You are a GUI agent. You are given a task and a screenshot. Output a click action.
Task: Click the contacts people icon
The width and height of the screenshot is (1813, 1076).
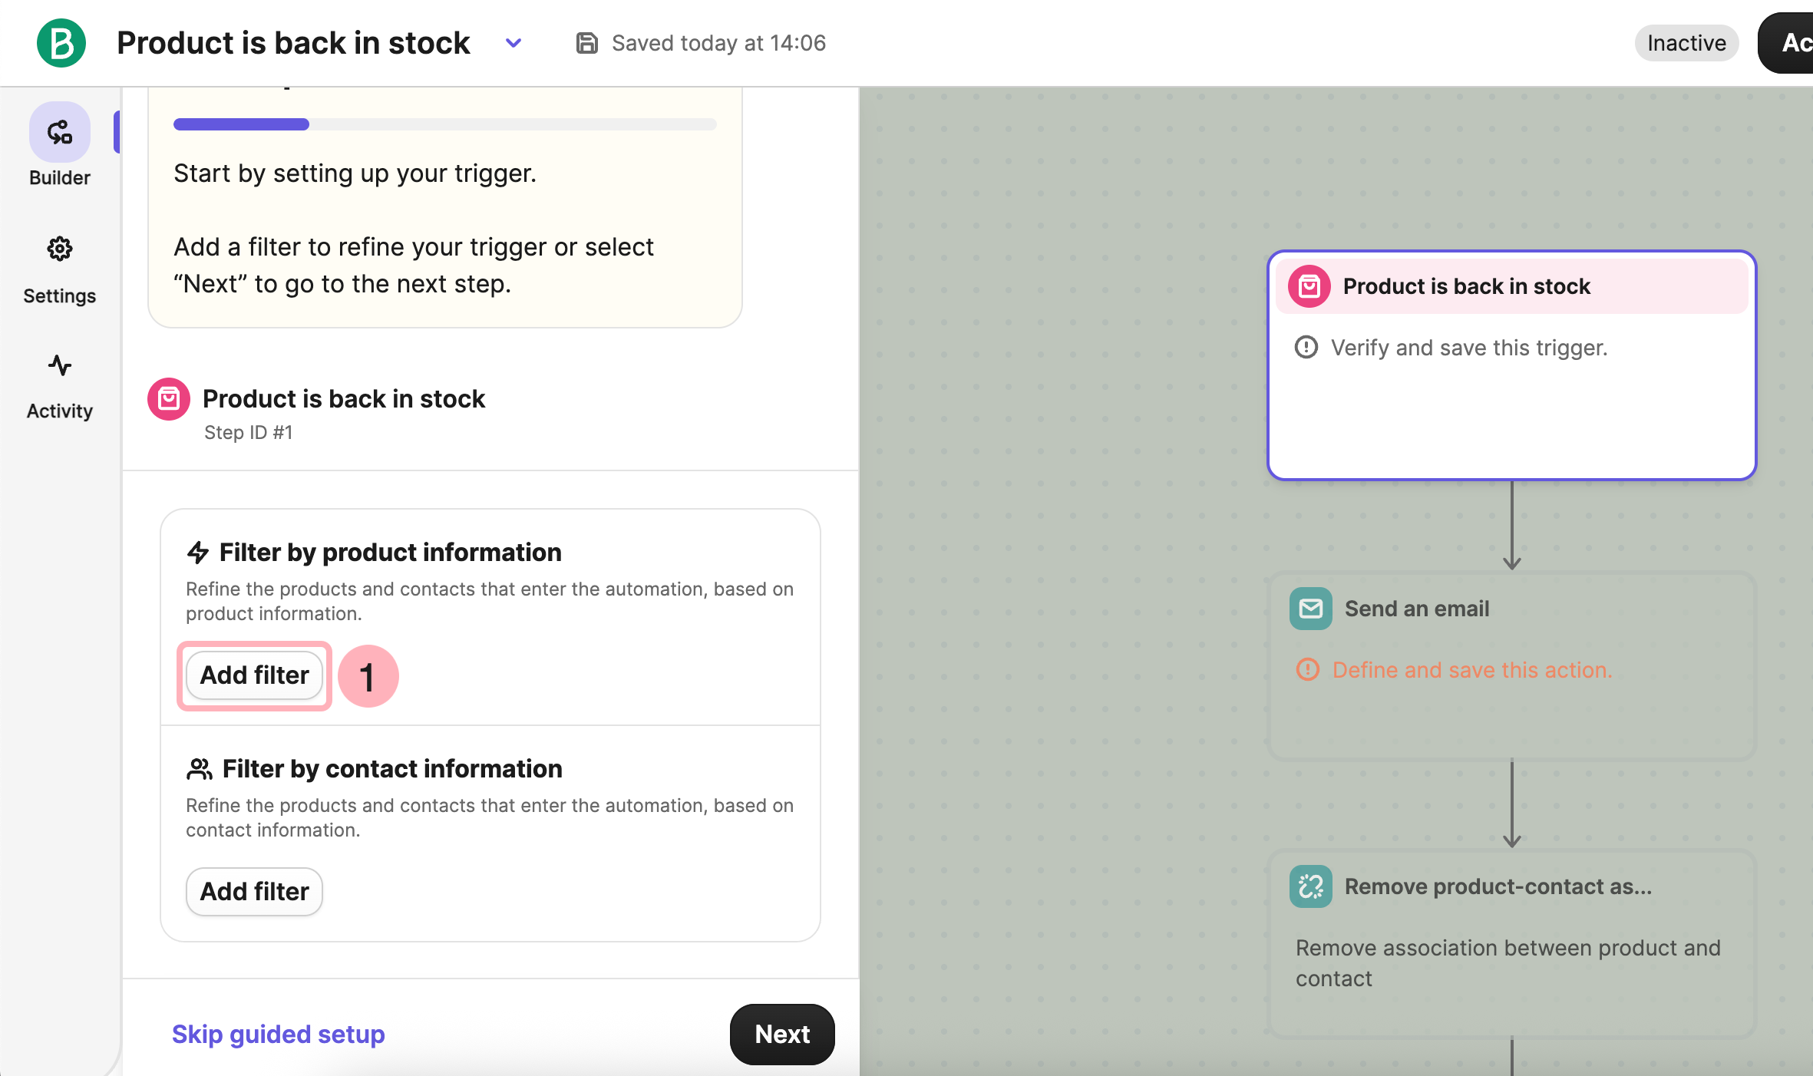200,769
